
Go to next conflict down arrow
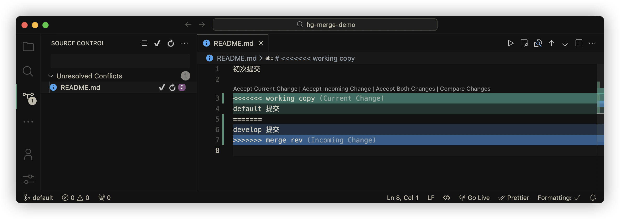565,43
